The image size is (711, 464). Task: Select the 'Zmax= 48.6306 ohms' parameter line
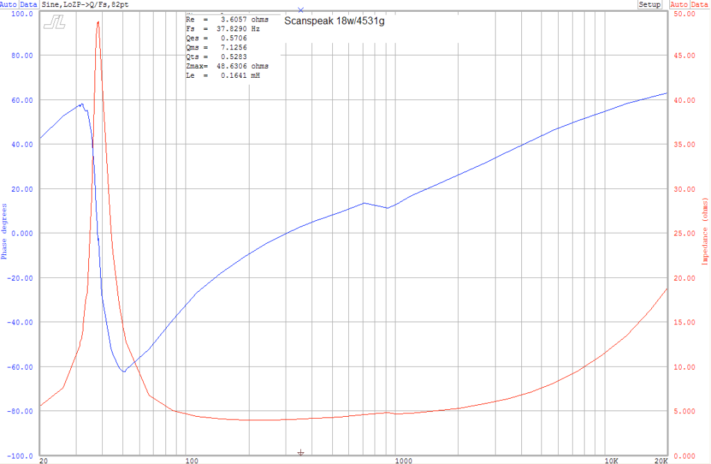(x=227, y=66)
